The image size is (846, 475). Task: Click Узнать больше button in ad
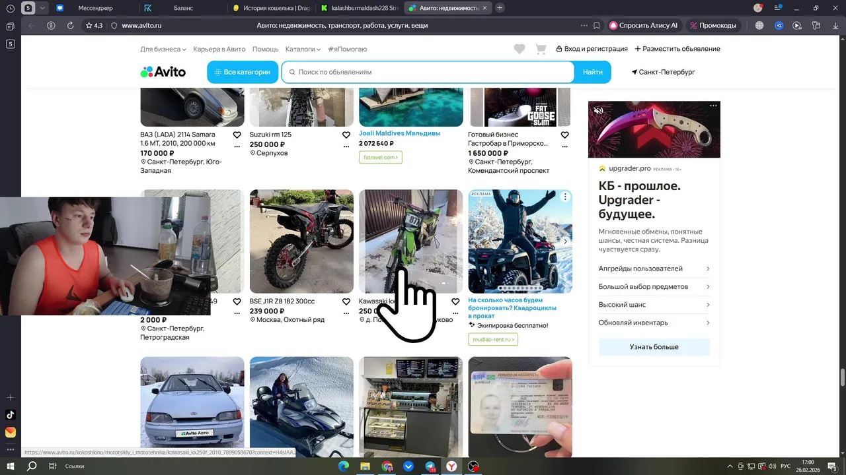[x=654, y=347]
